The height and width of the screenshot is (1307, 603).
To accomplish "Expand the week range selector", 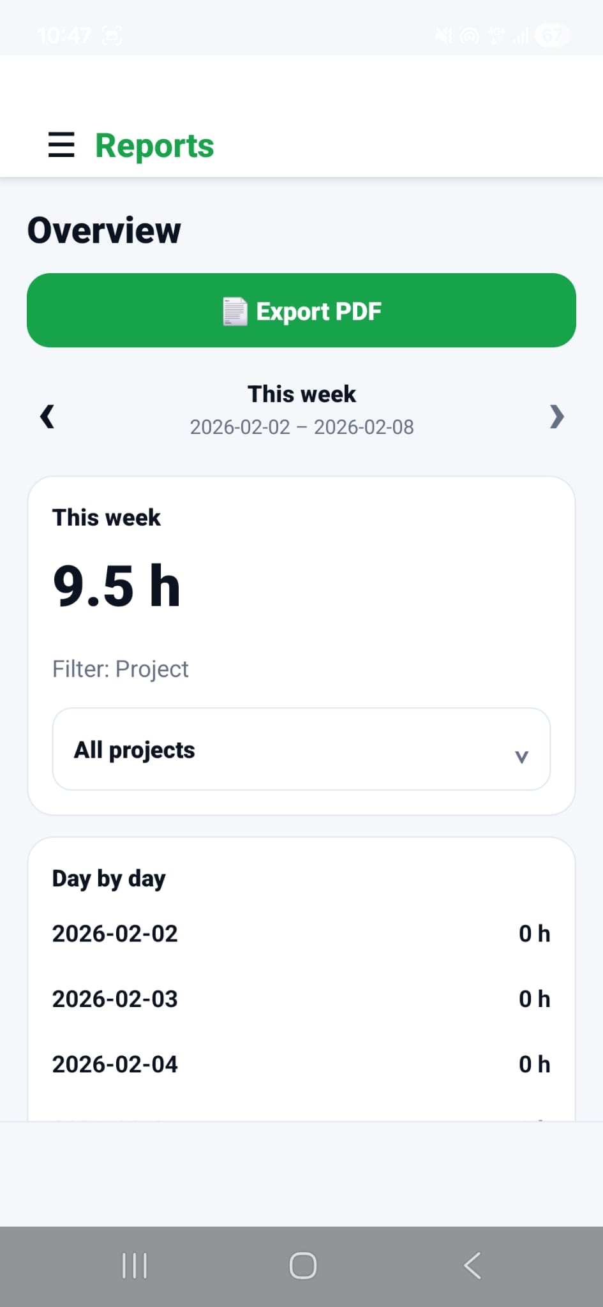I will coord(301,394).
